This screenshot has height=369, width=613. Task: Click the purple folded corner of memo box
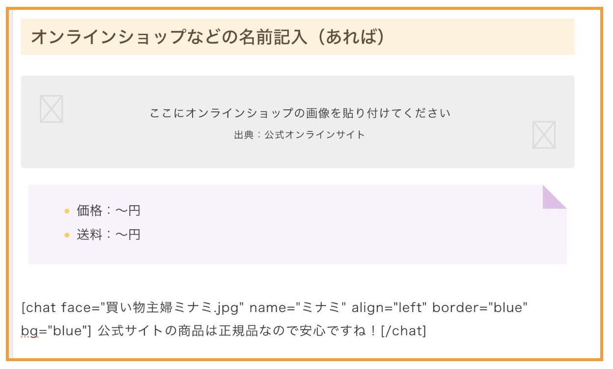click(554, 196)
